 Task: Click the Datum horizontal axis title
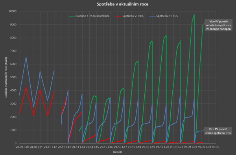[117, 152]
